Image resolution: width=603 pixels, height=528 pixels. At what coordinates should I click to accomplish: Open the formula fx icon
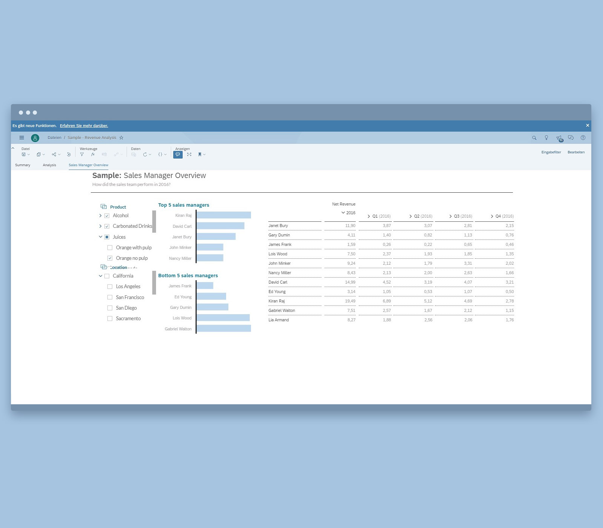click(93, 155)
